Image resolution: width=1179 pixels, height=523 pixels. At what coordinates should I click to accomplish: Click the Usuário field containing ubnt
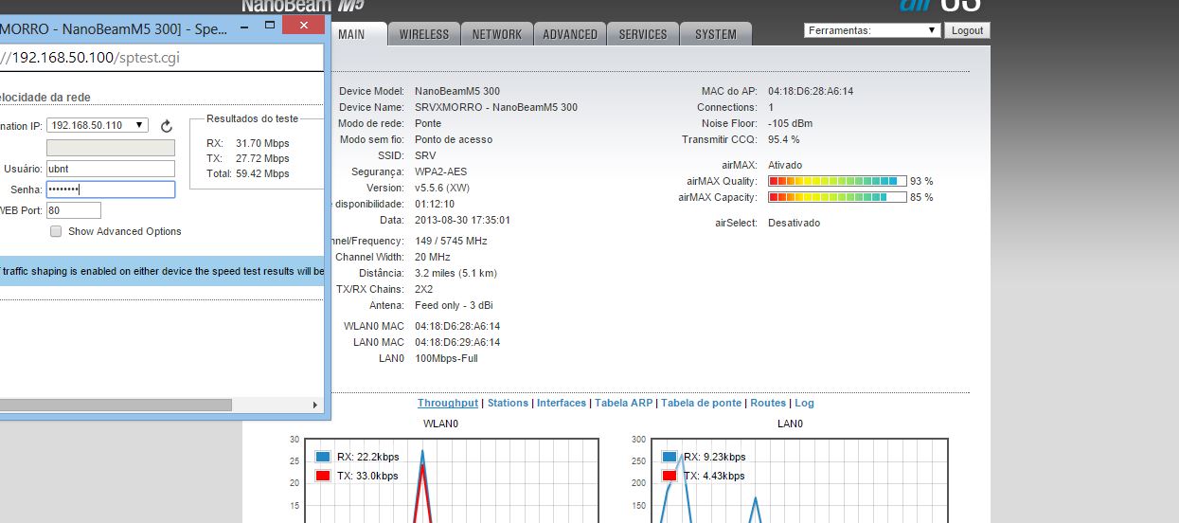point(111,169)
